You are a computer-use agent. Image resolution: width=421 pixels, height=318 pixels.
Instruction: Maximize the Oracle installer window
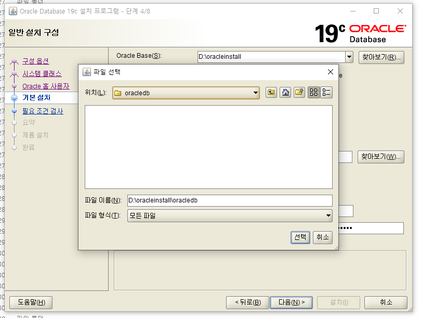[x=376, y=11]
